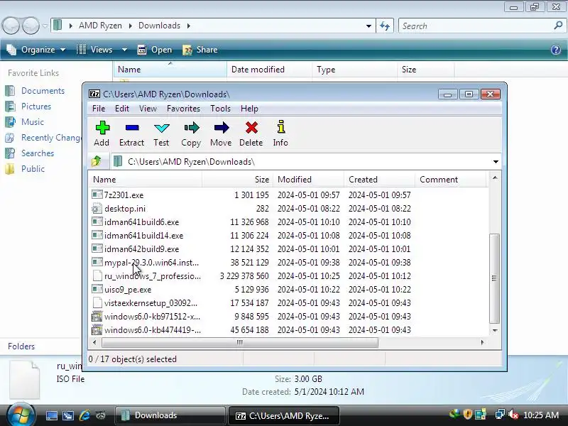Viewport: 568px width, 426px height.
Task: Open the Favorites menu in 7-Zip
Action: [x=183, y=109]
